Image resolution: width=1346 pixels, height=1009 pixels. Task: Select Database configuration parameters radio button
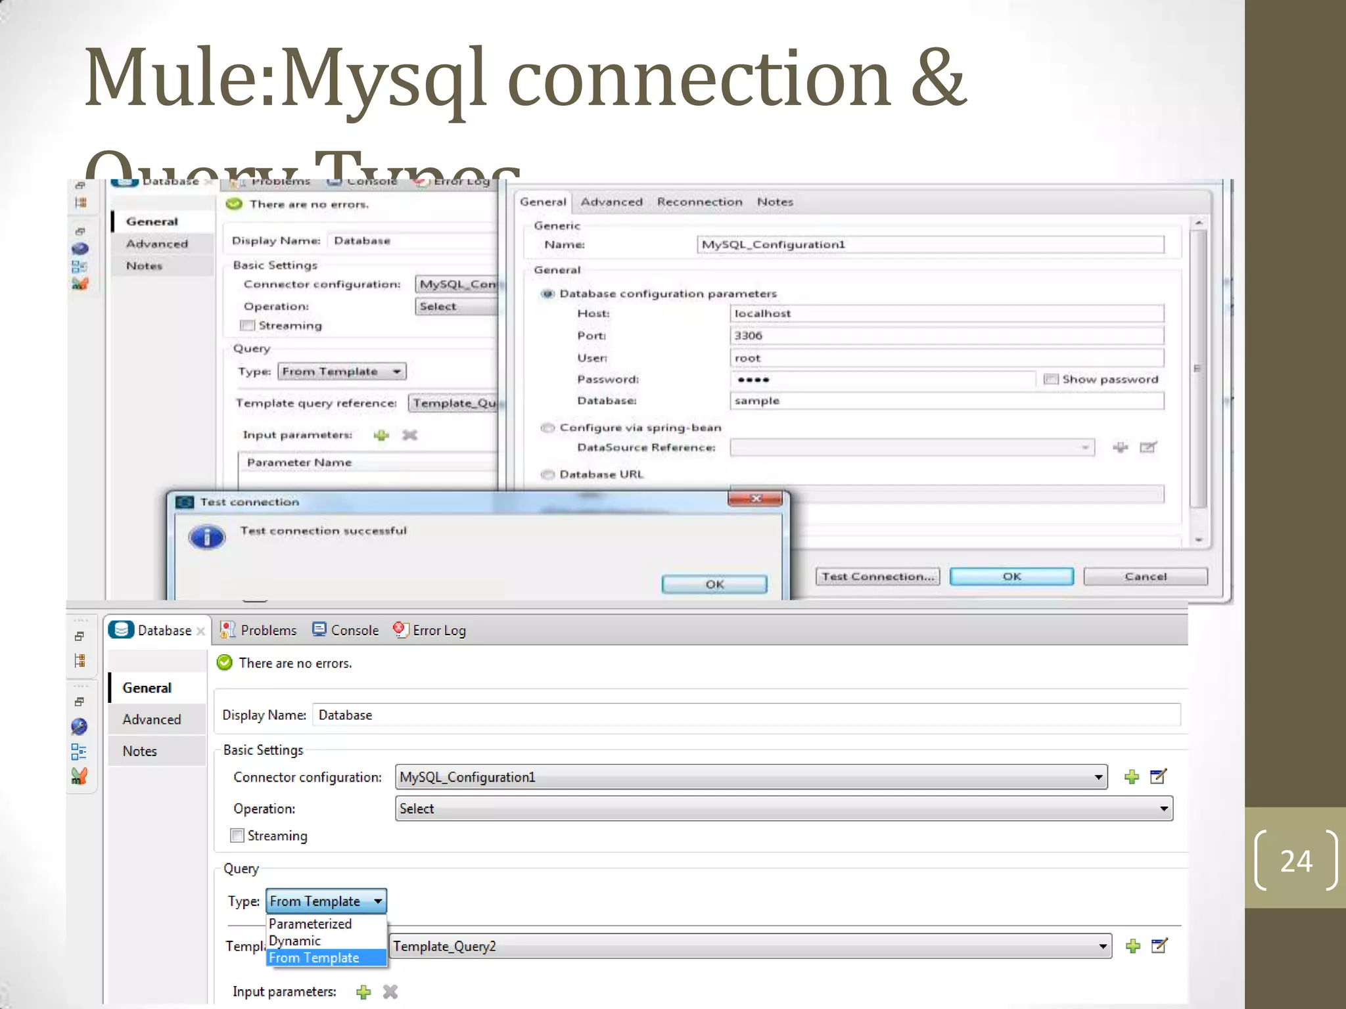pyautogui.click(x=547, y=294)
